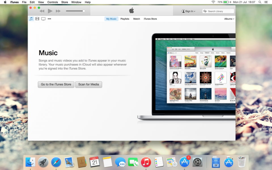
Task: Switch to the Movies library icon
Action: coord(37,19)
